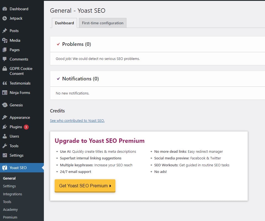Click the Yoast SEO logo icon
This screenshot has height=221, width=265.
pyautogui.click(x=5, y=168)
